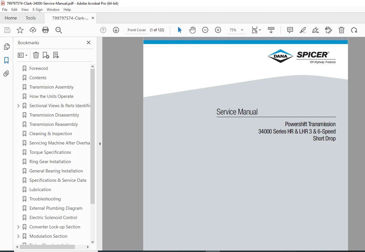Jump to Transmission Assembly bookmark

click(51, 87)
